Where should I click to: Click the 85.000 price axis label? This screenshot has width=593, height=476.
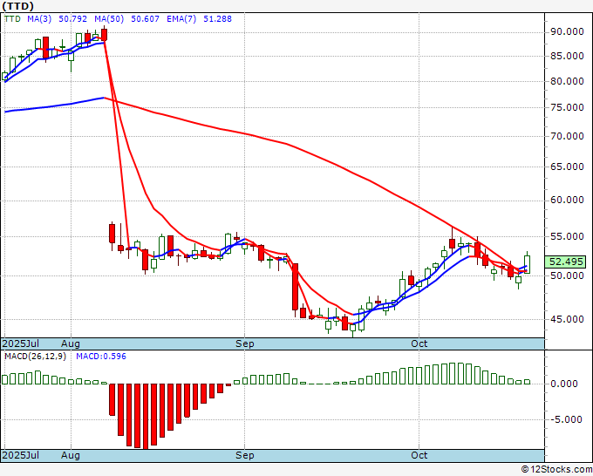point(567,57)
